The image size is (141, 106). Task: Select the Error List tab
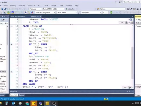(x=14, y=95)
